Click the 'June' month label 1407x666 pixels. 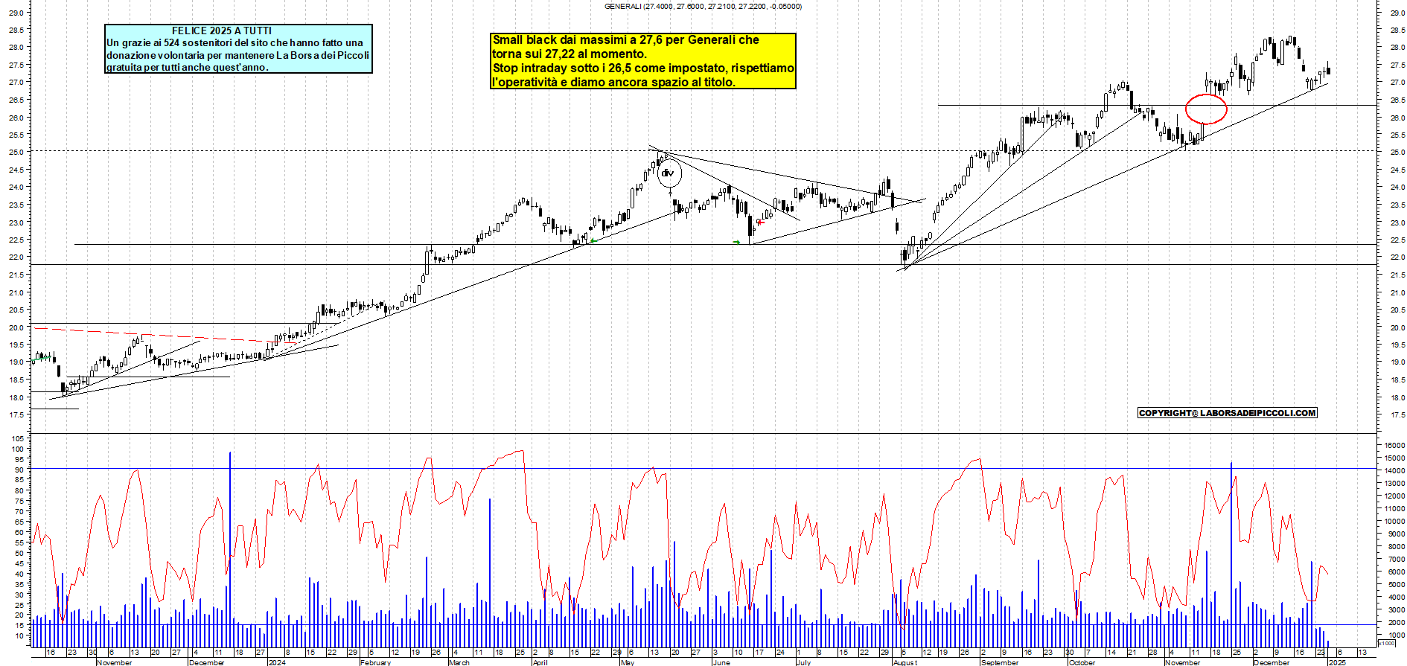(x=721, y=662)
